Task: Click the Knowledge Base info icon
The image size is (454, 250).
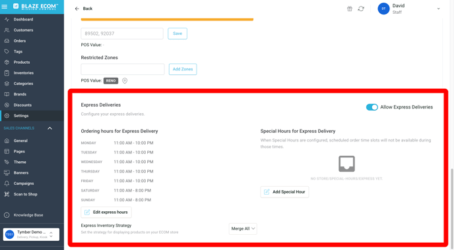Action: [7, 215]
